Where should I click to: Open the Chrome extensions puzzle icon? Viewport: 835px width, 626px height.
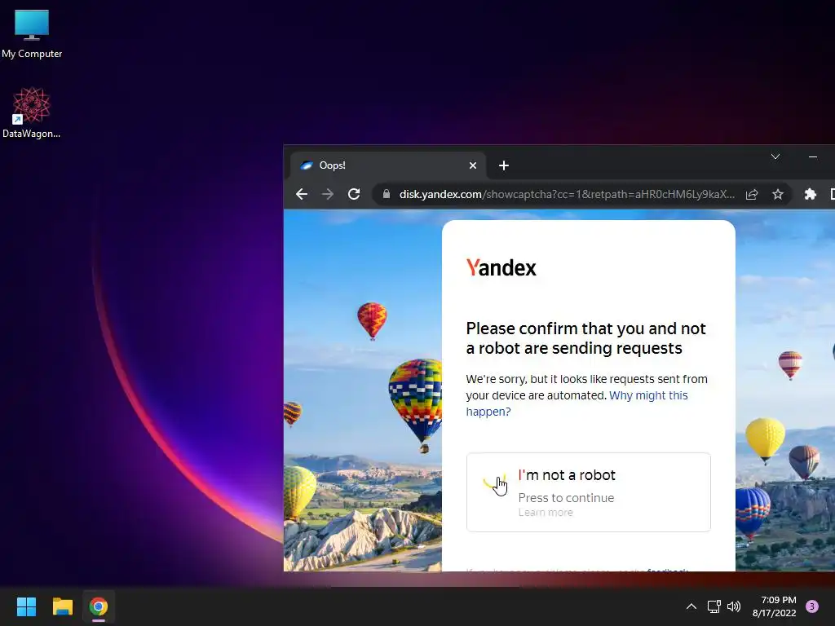click(x=810, y=194)
